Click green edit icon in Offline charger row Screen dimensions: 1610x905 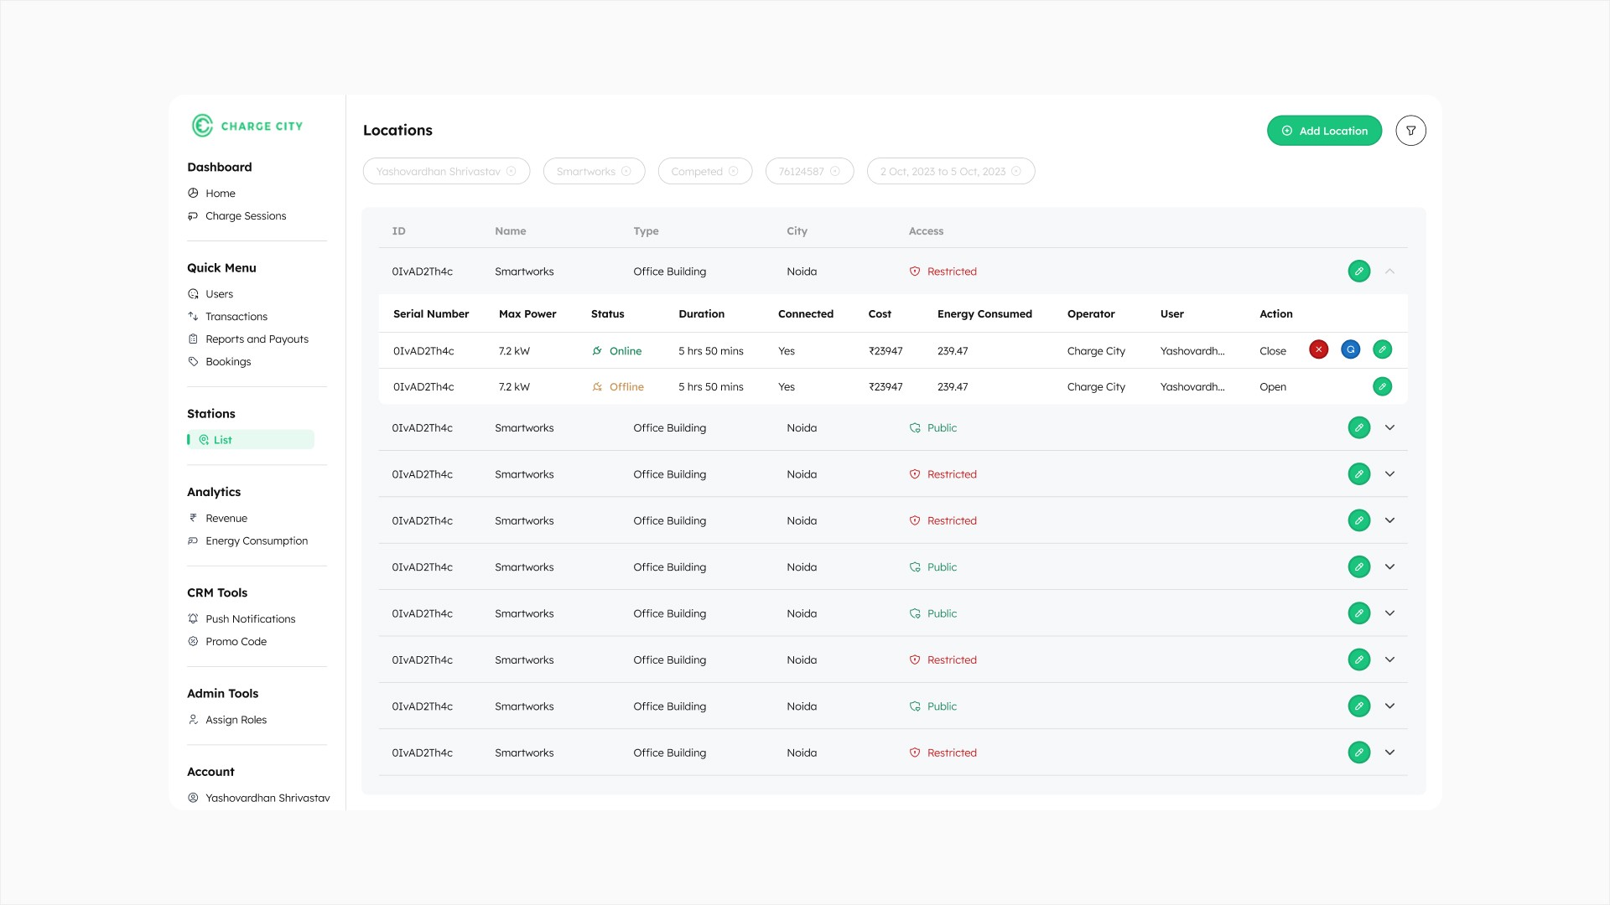(1382, 386)
